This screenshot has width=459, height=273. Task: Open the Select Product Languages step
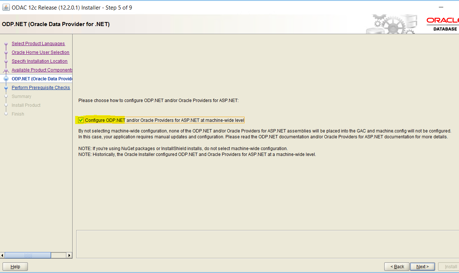point(38,44)
